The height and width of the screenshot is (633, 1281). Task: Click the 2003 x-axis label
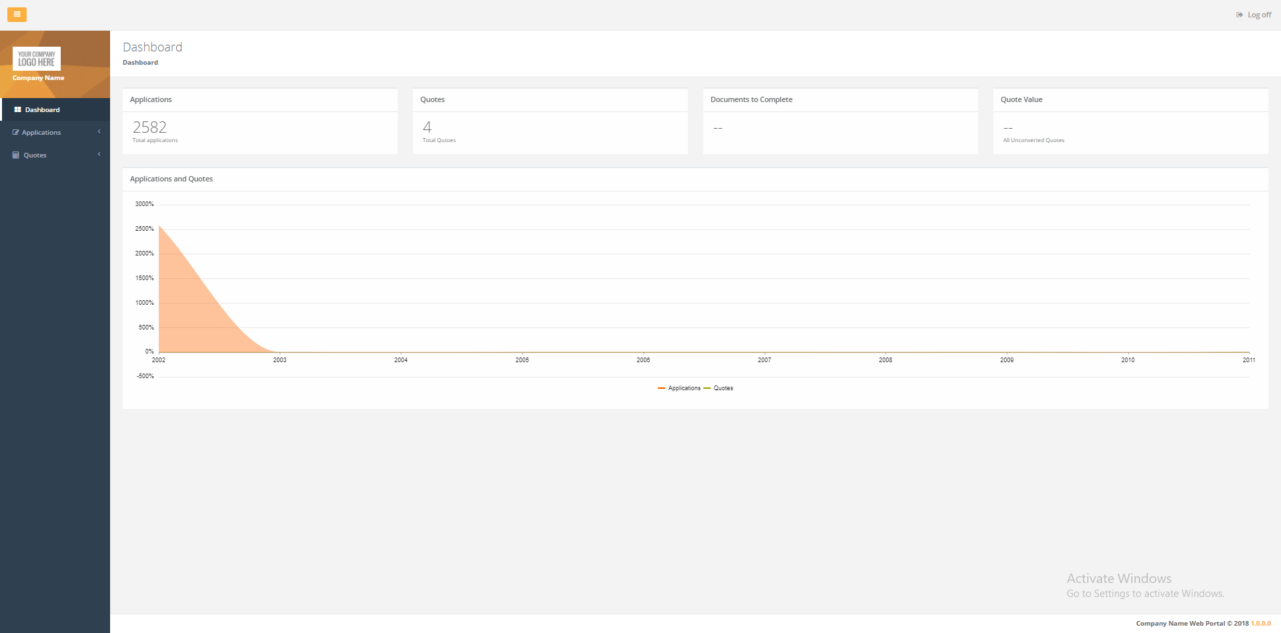click(x=280, y=360)
